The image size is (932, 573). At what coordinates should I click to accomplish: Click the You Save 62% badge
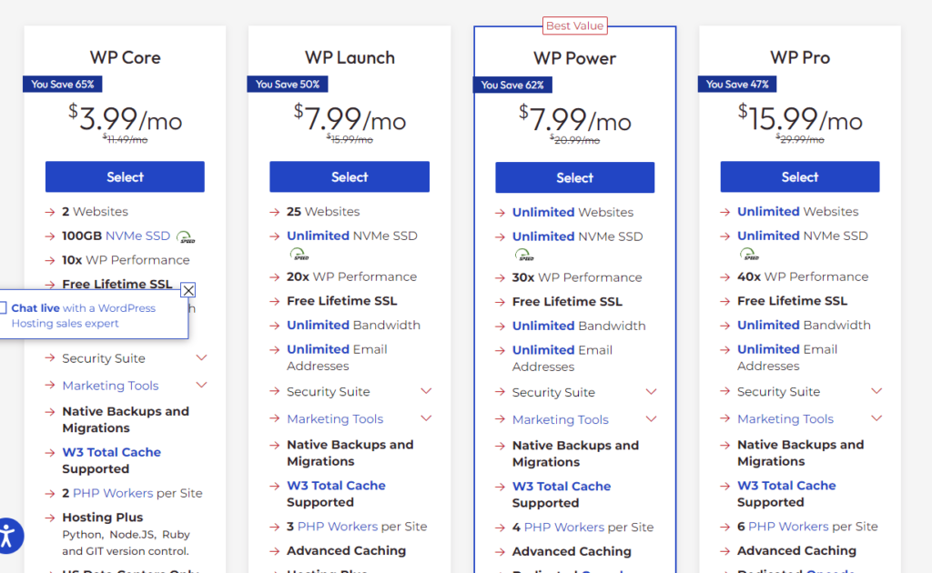pyautogui.click(x=512, y=85)
